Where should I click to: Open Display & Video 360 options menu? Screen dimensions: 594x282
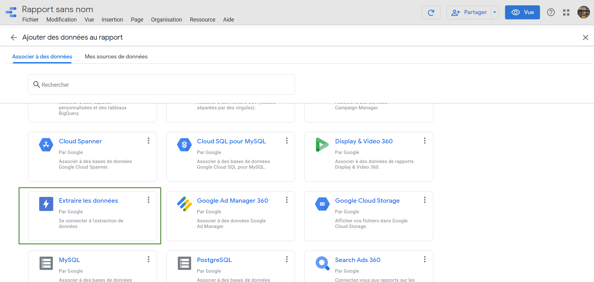[425, 141]
